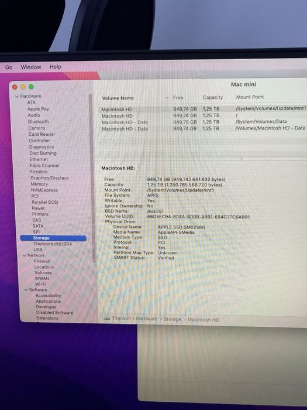This screenshot has height=410, width=307.
Task: Select Card Reader in the sidebar
Action: coord(42,134)
